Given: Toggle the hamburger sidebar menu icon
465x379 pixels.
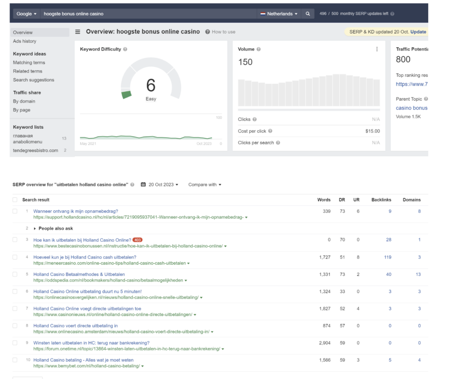Looking at the screenshot, I should [x=78, y=32].
